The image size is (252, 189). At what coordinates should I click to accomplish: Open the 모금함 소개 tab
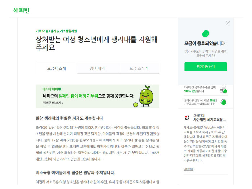[57, 68]
